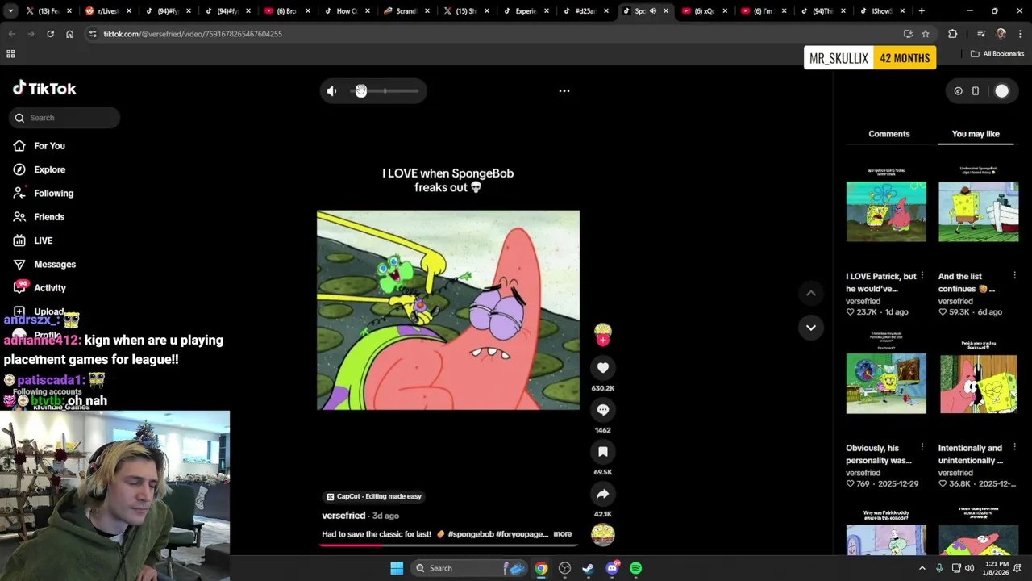Screen dimensions: 1032x581
Task: Seek using the red video progress bar
Action: 447,545
